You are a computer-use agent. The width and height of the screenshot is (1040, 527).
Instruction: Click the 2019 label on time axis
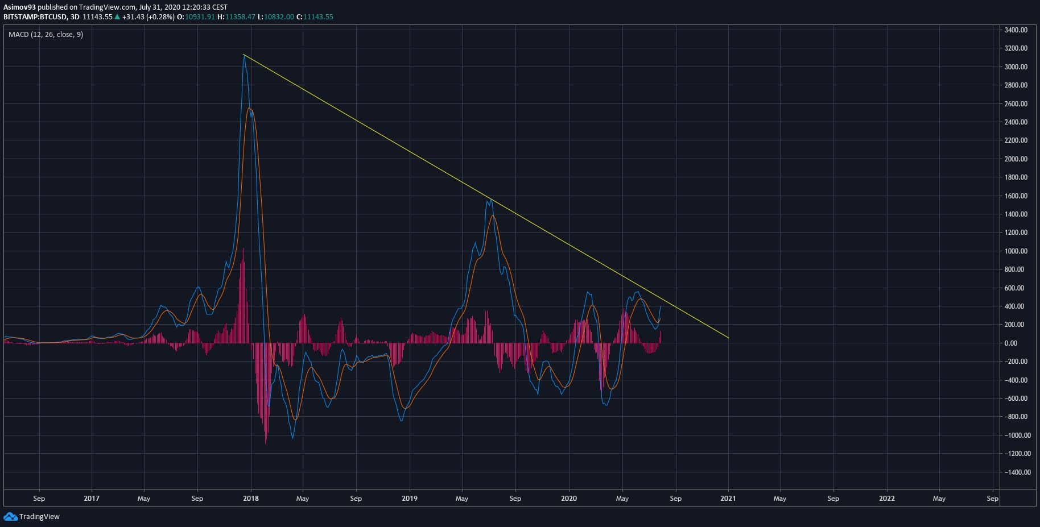pos(409,499)
